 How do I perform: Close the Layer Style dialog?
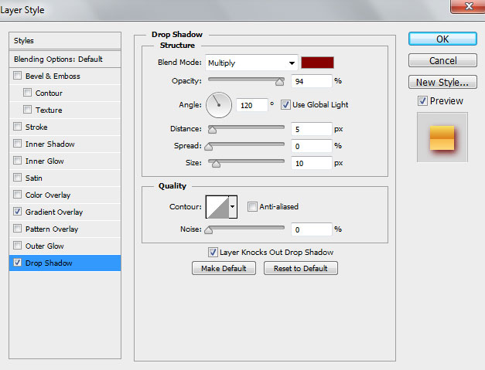(x=468, y=6)
